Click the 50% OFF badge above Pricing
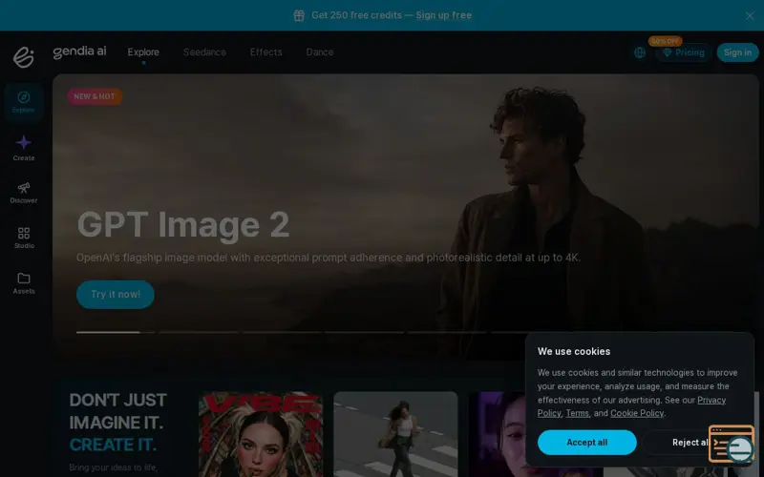 coord(665,41)
